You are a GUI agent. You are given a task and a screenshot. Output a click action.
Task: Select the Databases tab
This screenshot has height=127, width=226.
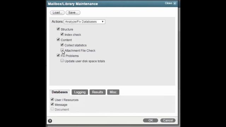(60, 92)
